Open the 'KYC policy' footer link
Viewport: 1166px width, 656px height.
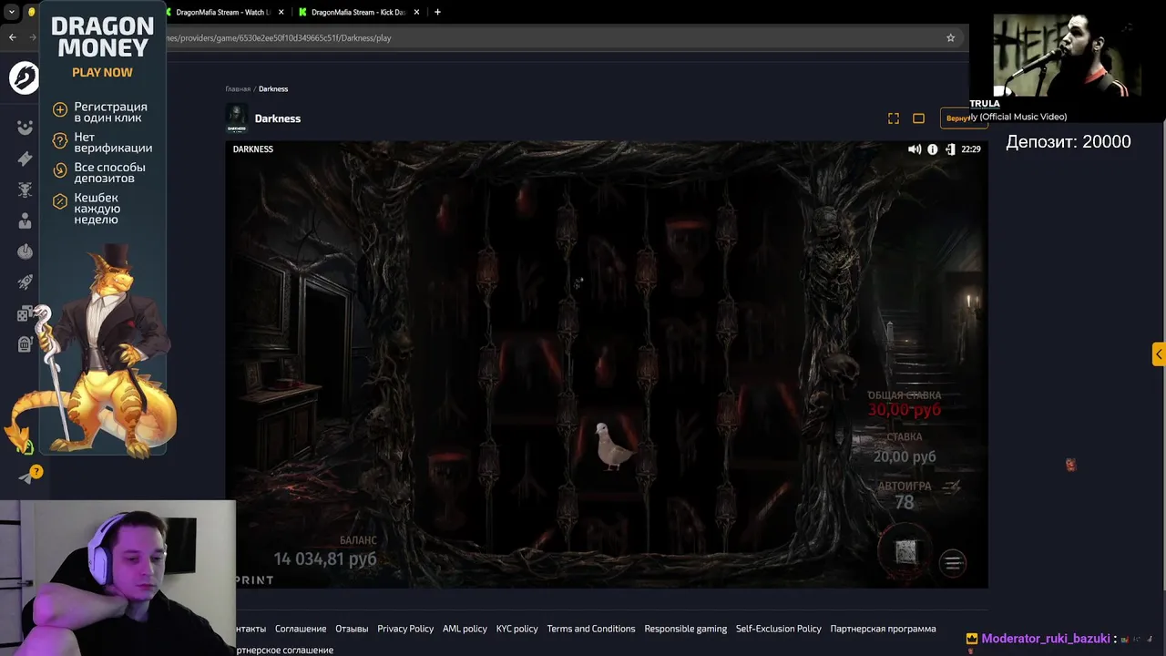click(517, 629)
